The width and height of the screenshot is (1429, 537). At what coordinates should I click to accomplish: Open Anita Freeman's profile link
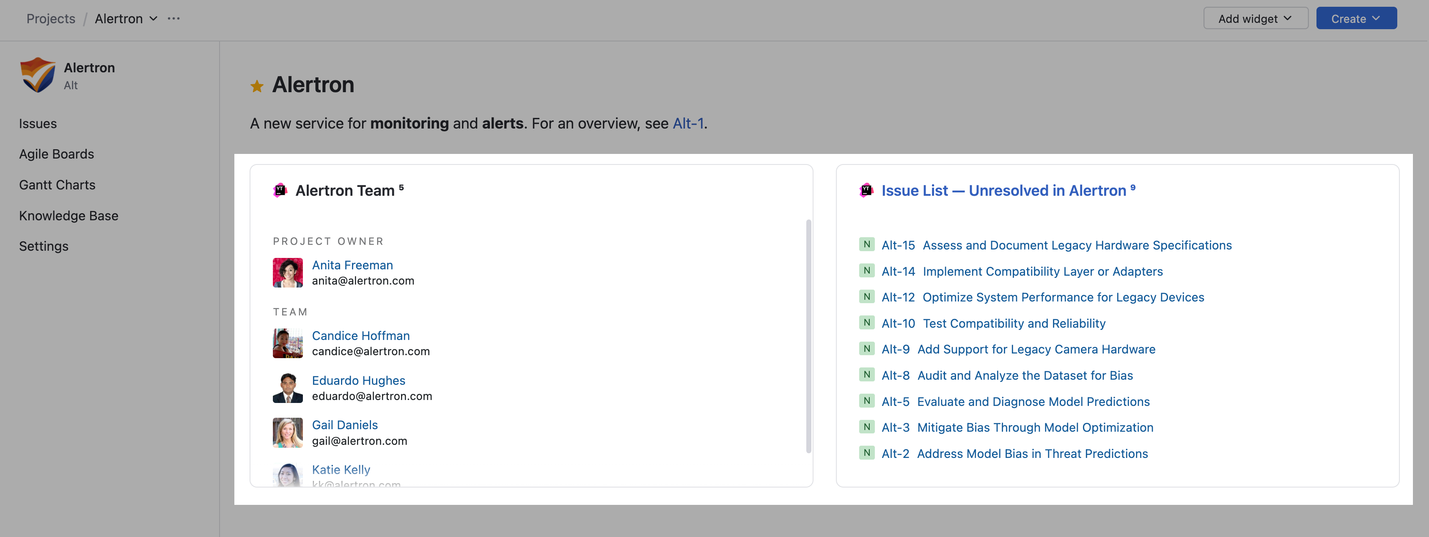(352, 265)
